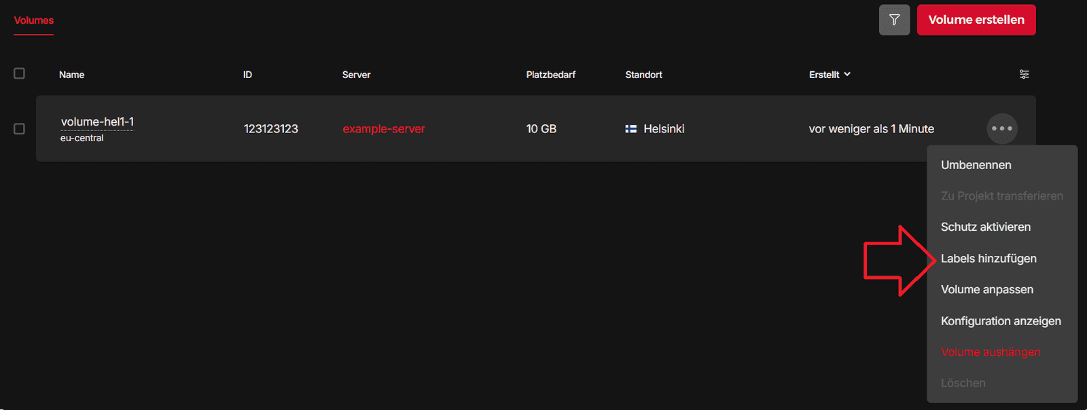The image size is (1087, 410).
Task: Click the eu-central region label
Action: click(82, 138)
